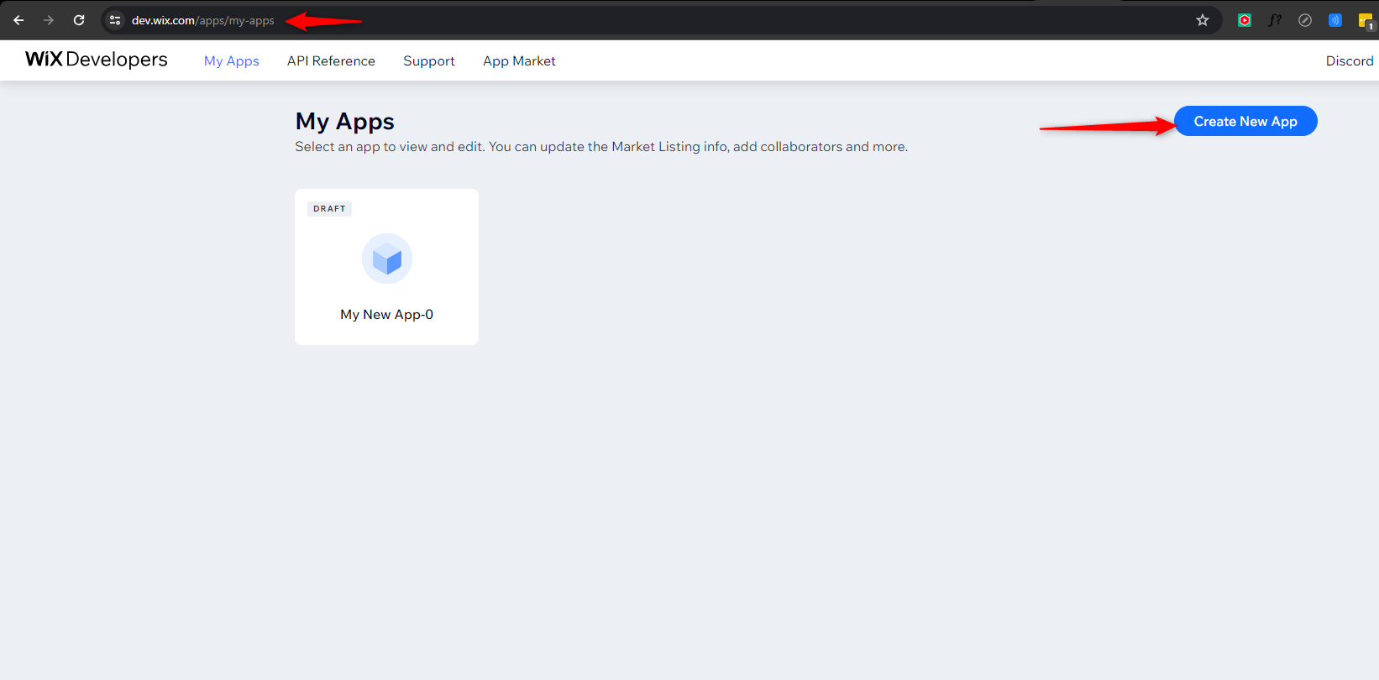Open the Support menu item
This screenshot has height=680, width=1379.
(x=429, y=61)
